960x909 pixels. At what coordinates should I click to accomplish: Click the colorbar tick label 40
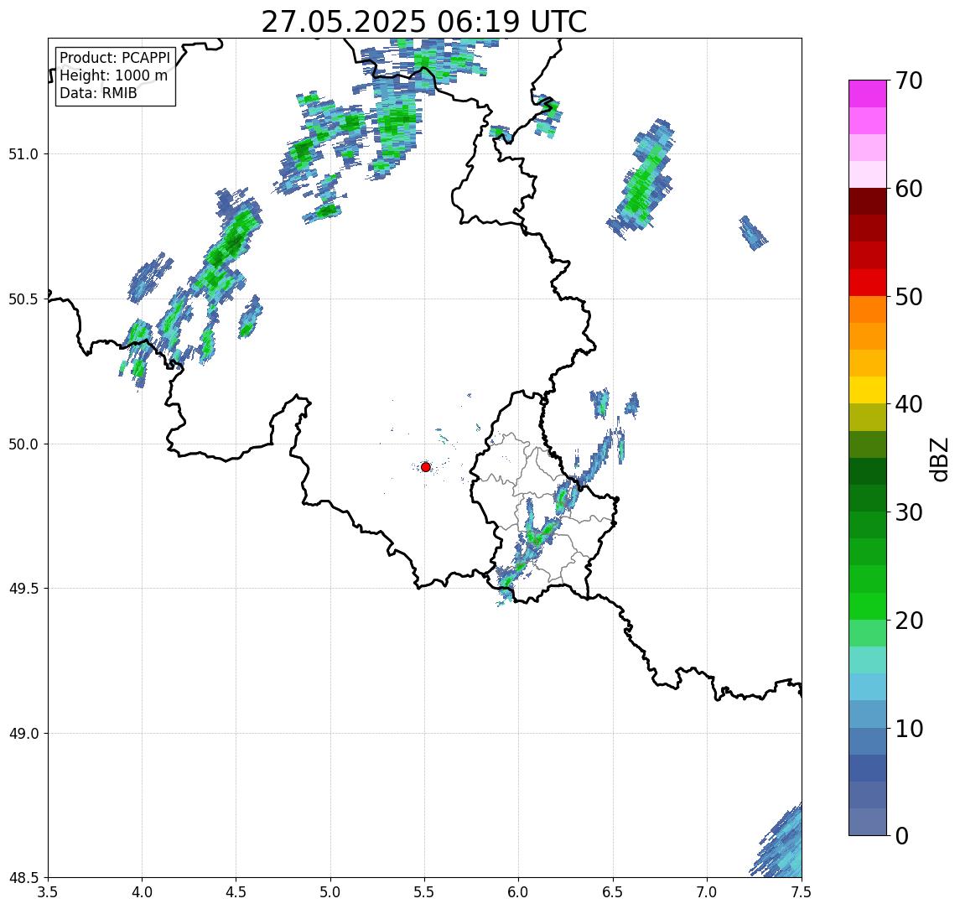[x=908, y=404]
